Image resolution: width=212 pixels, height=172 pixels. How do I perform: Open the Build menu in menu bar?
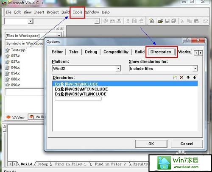pyautogui.click(x=66, y=12)
